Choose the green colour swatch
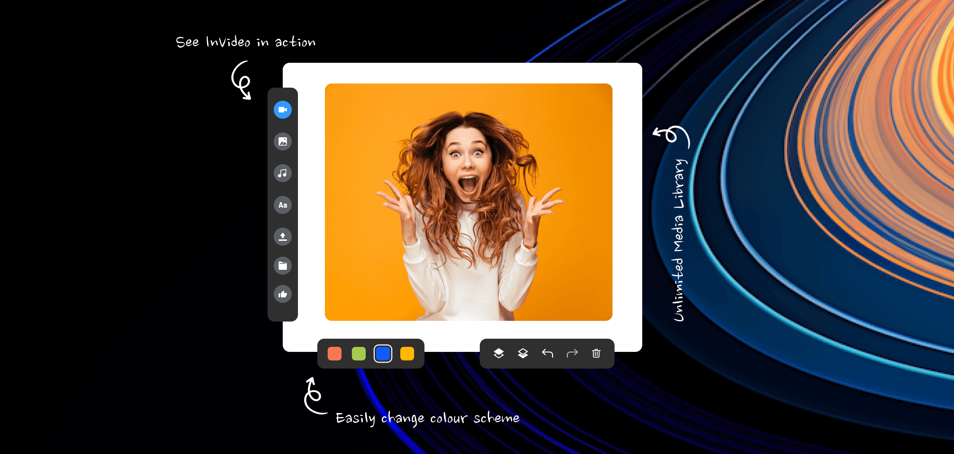The height and width of the screenshot is (454, 954). click(358, 354)
